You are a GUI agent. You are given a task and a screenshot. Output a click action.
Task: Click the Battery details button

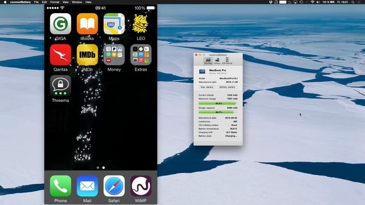click(227, 87)
